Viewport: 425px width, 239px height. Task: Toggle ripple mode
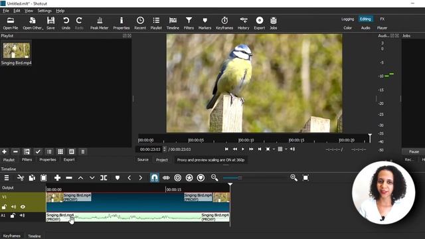(178, 178)
